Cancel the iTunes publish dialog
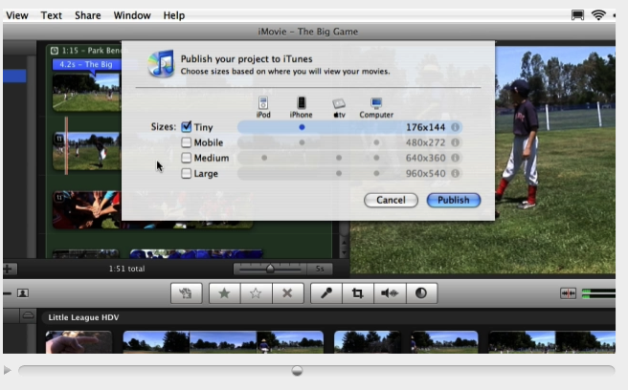The width and height of the screenshot is (628, 390). click(x=391, y=200)
